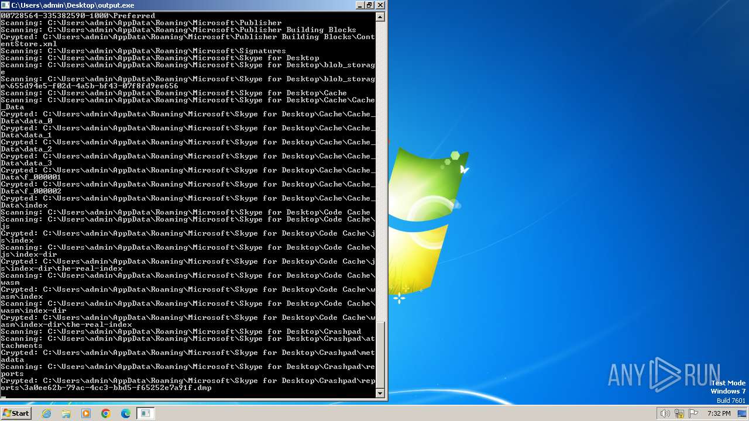The image size is (749, 421).
Task: Click the 'Data\data_2' console line
Action: [26, 149]
